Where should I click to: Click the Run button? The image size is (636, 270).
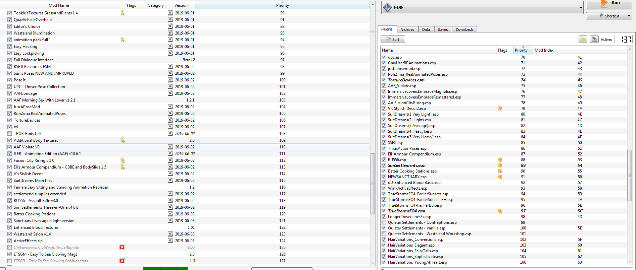609,4
